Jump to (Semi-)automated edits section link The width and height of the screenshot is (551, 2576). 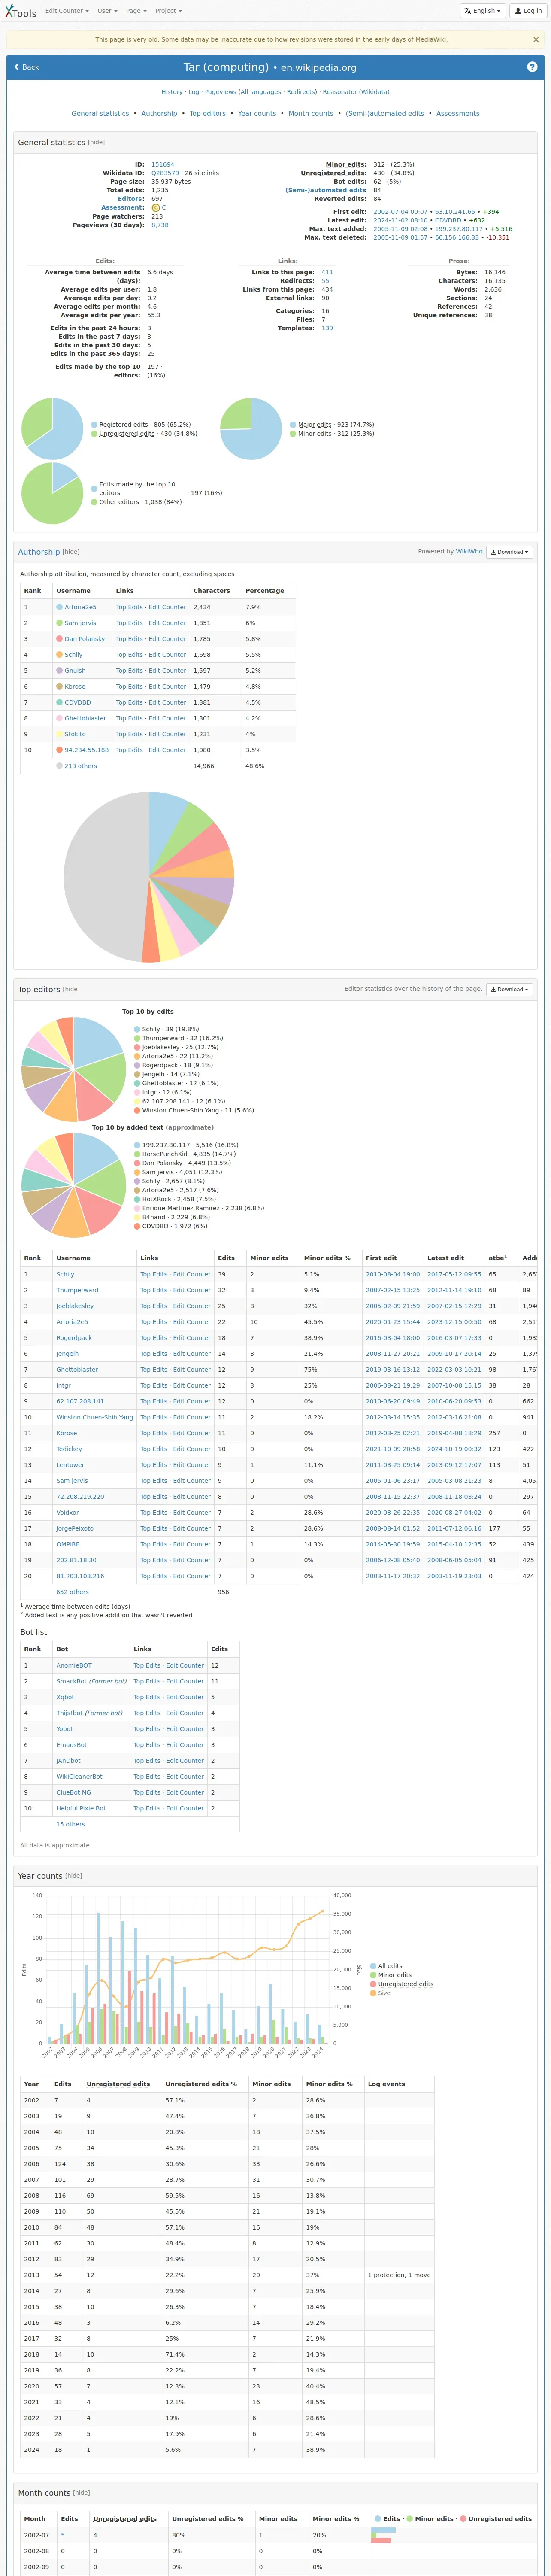coord(385,114)
